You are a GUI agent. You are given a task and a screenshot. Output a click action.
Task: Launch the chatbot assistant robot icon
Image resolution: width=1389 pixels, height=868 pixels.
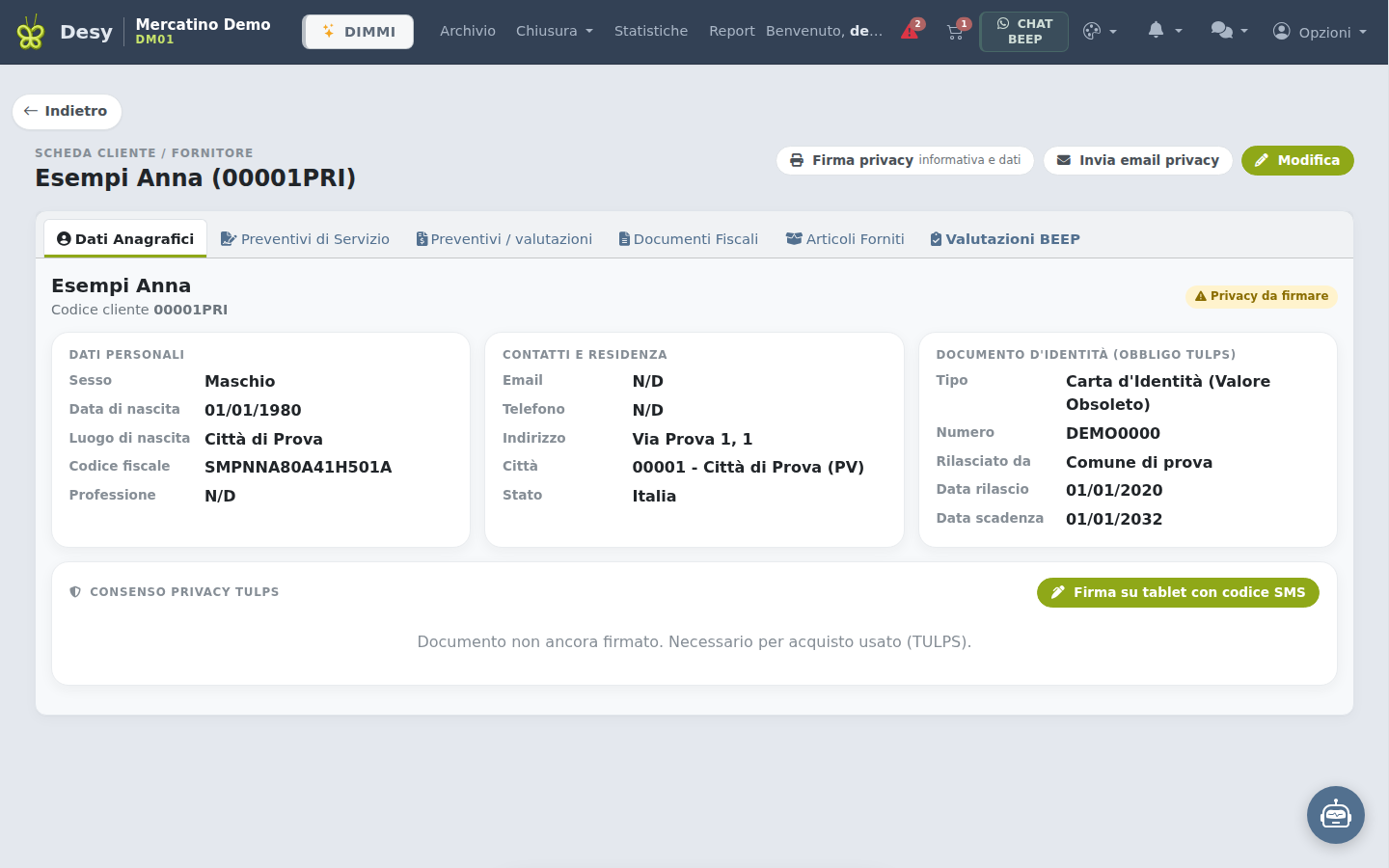pos(1336,815)
